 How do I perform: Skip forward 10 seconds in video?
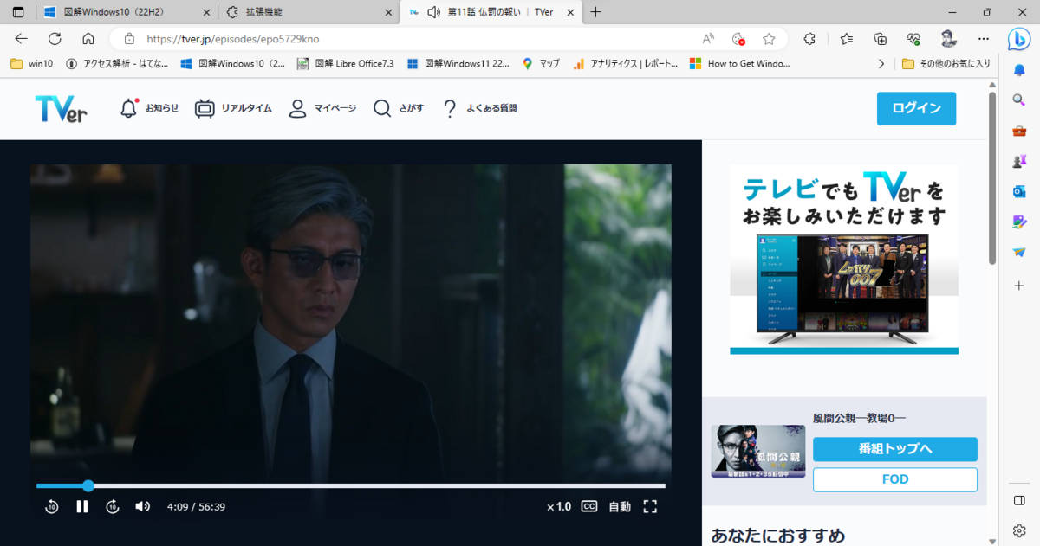point(113,506)
